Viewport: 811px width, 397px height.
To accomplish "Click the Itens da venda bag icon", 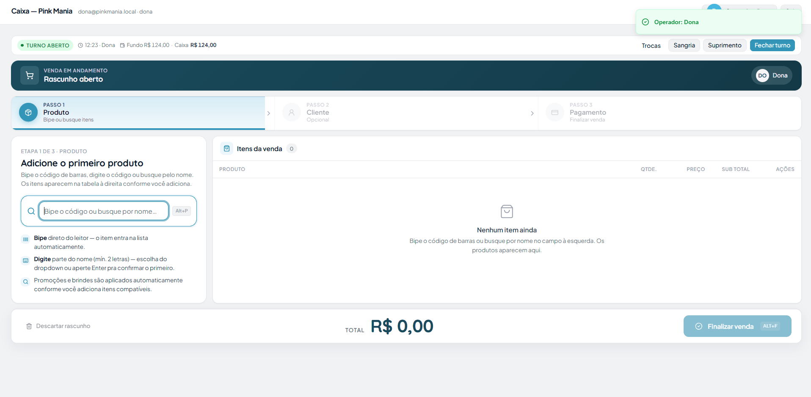I will click(x=227, y=149).
